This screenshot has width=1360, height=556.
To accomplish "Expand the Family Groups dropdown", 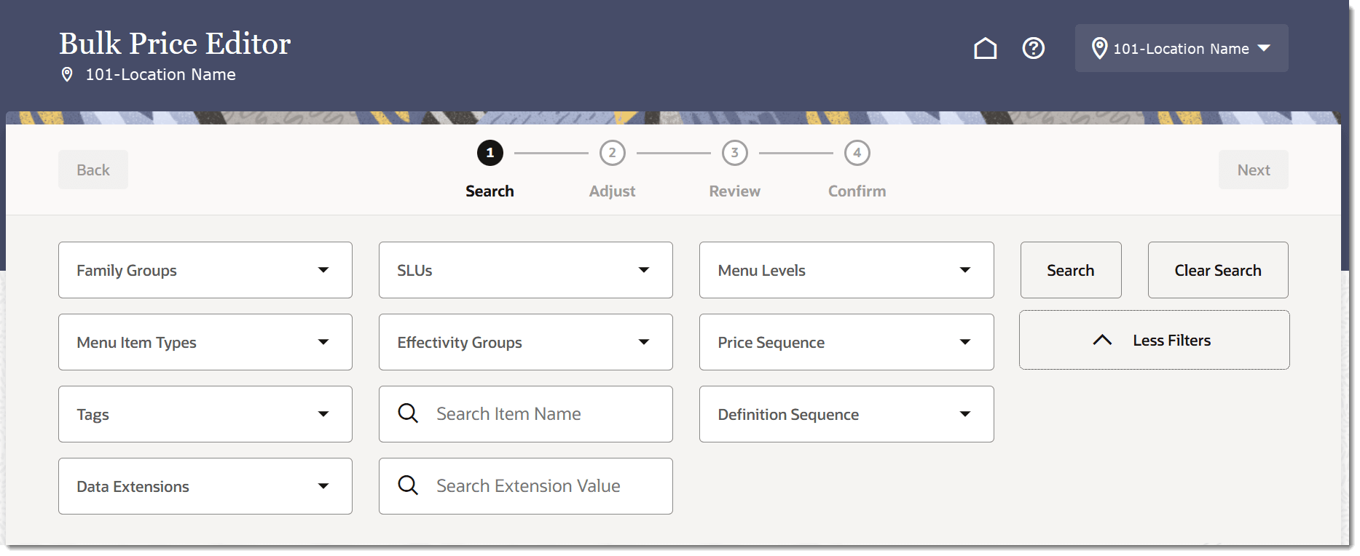I will [x=205, y=270].
